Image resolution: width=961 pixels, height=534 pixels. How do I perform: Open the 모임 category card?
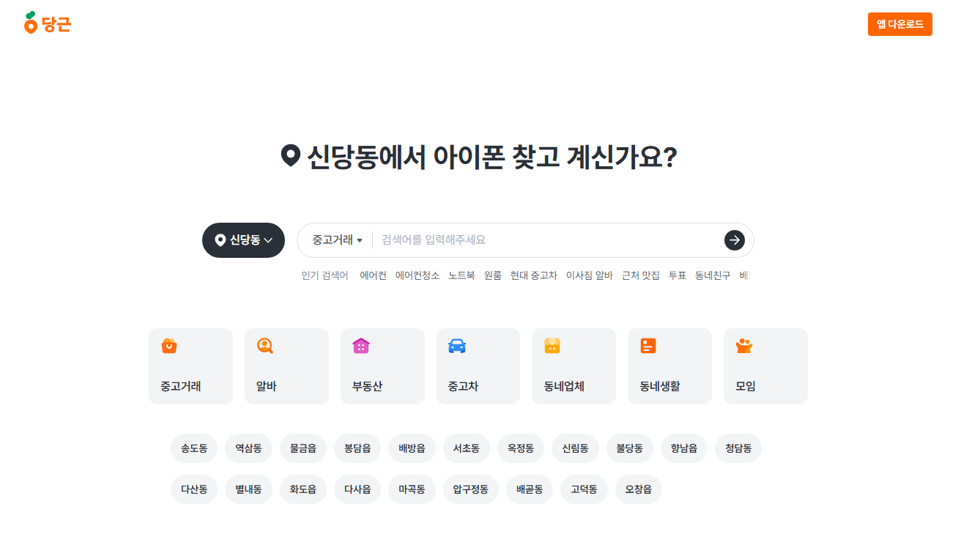(765, 366)
